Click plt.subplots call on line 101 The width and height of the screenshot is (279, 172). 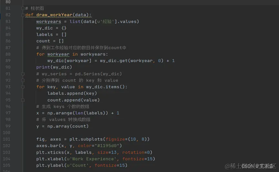[109, 139]
